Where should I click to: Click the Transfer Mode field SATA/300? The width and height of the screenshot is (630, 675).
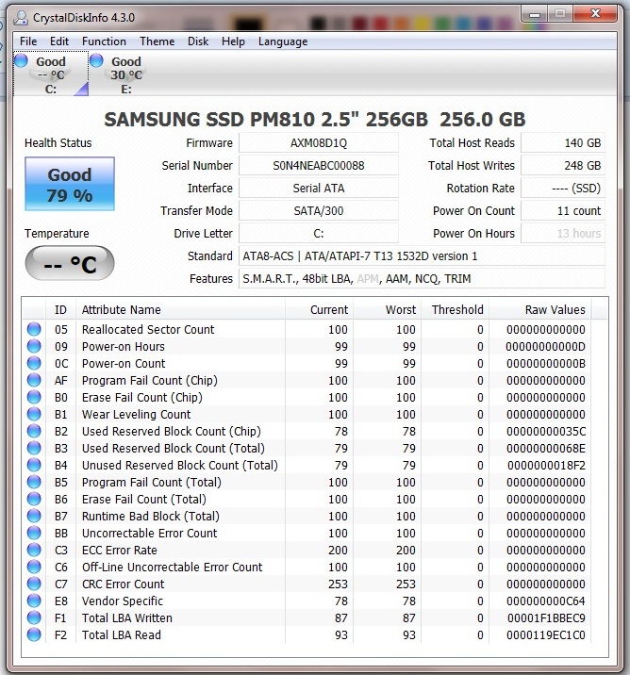[x=319, y=211]
